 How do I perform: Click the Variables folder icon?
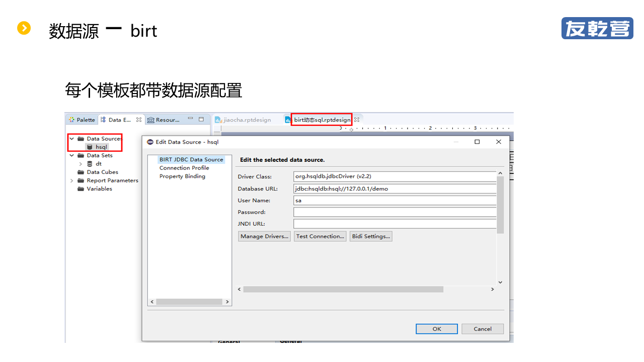(80, 189)
